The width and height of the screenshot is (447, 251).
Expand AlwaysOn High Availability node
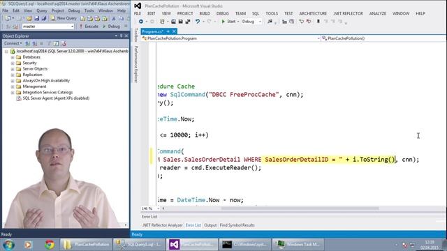click(x=13, y=81)
